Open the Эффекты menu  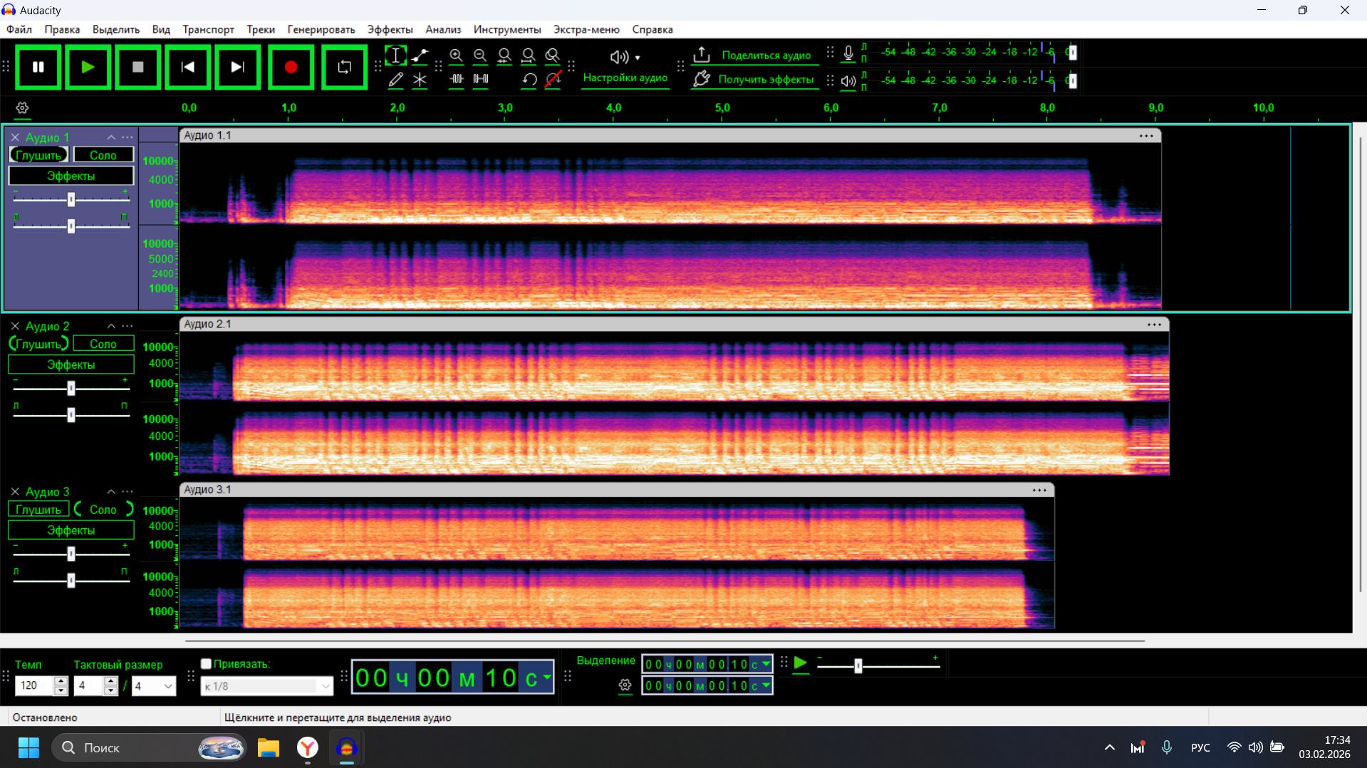390,29
